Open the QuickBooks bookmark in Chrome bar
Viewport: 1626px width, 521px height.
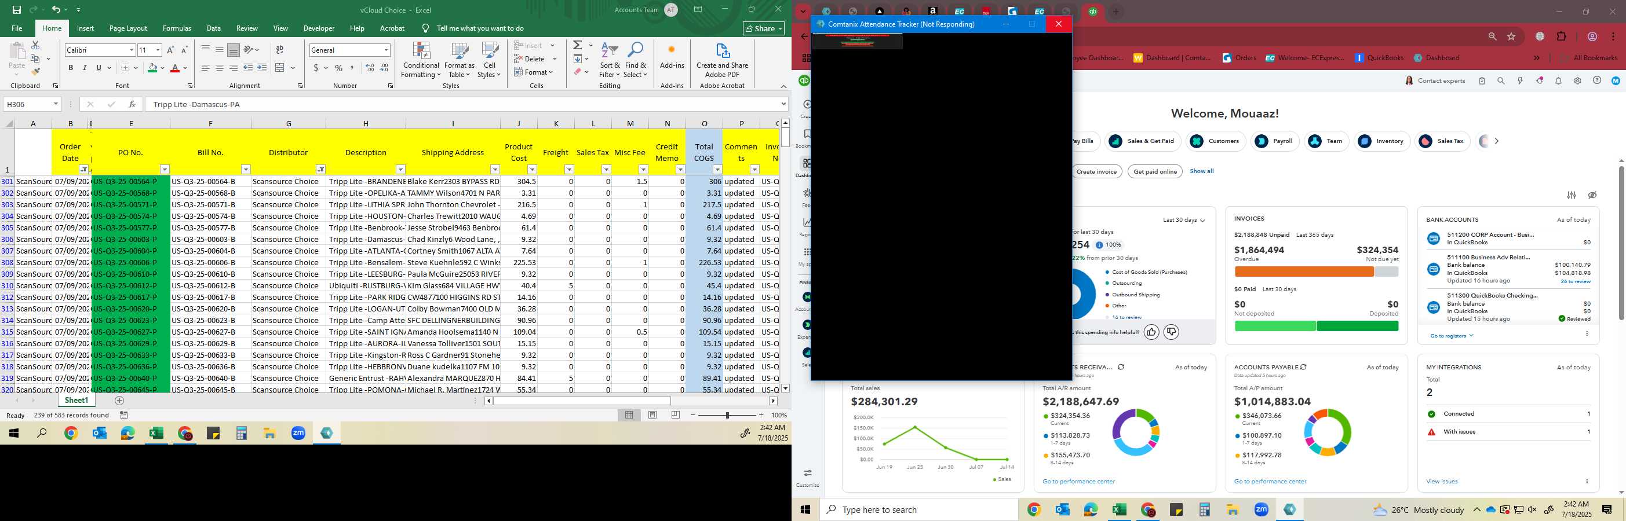click(x=1379, y=58)
